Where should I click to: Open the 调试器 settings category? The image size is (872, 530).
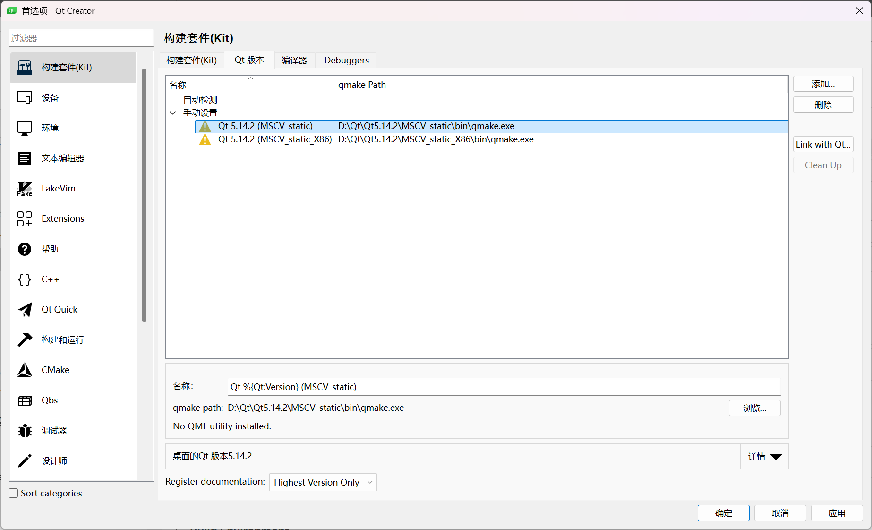73,431
